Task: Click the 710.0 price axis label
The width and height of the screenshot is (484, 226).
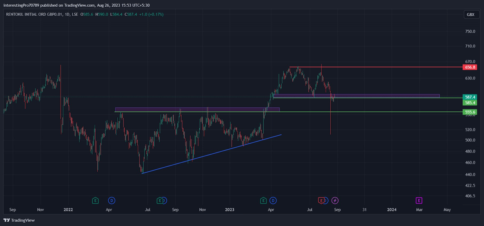Action: pos(470,46)
